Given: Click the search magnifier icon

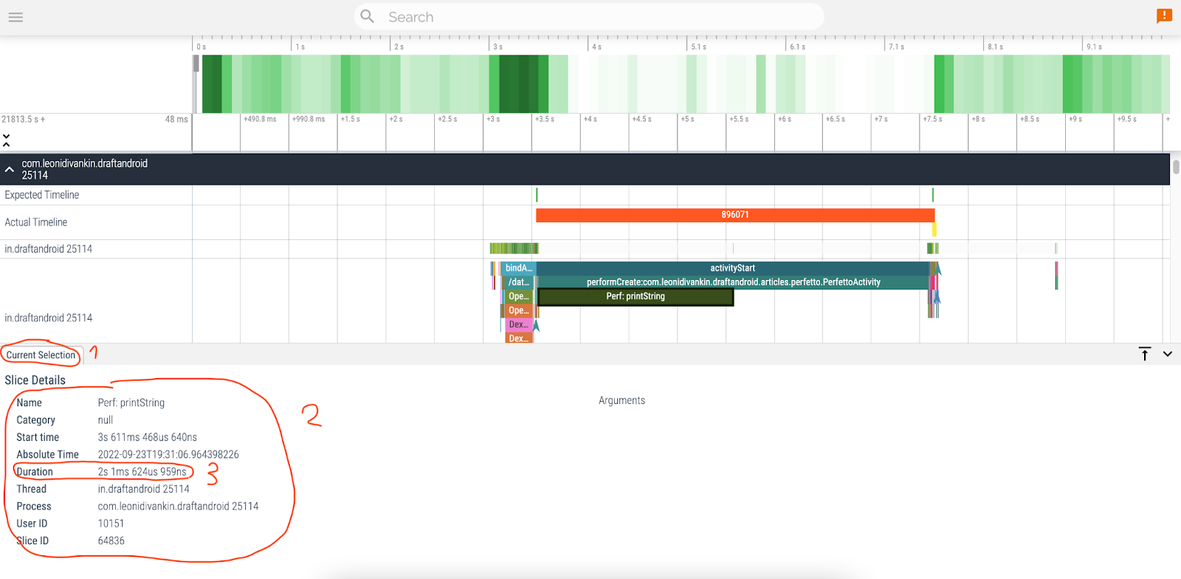Looking at the screenshot, I should click(x=367, y=16).
